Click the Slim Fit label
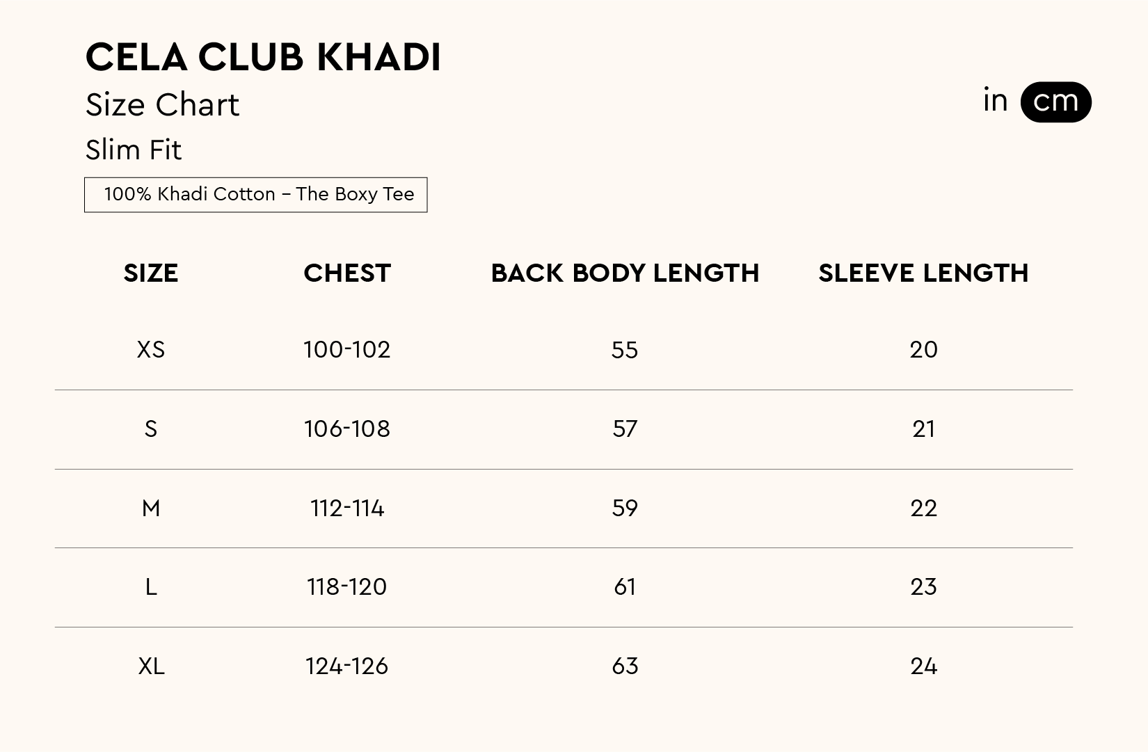This screenshot has height=752, width=1148. 134,150
